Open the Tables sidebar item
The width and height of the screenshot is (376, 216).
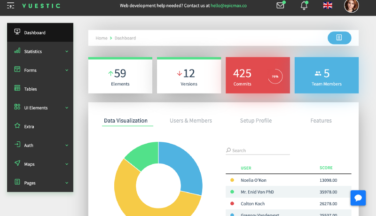[40, 89]
